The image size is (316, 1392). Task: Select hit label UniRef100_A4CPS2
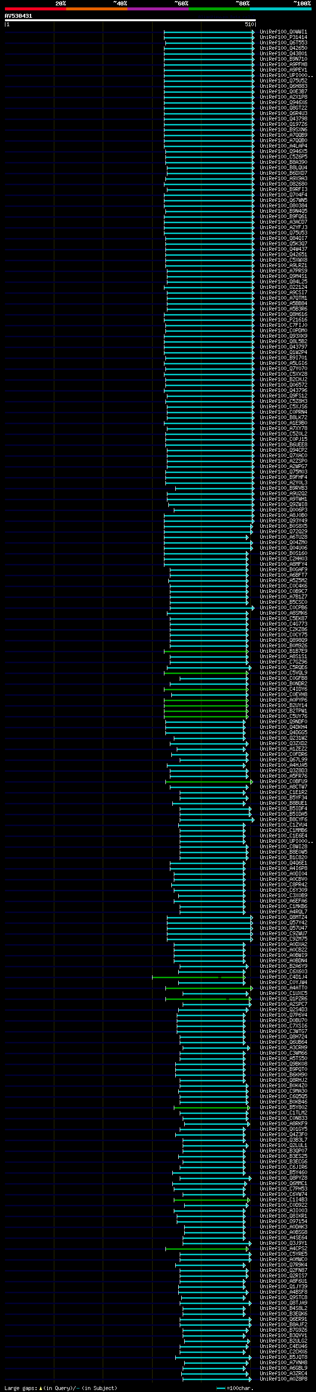click(x=283, y=1249)
